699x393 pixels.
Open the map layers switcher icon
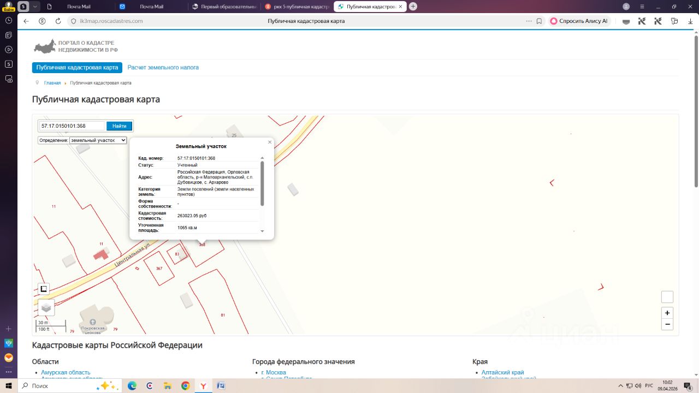pos(46,307)
